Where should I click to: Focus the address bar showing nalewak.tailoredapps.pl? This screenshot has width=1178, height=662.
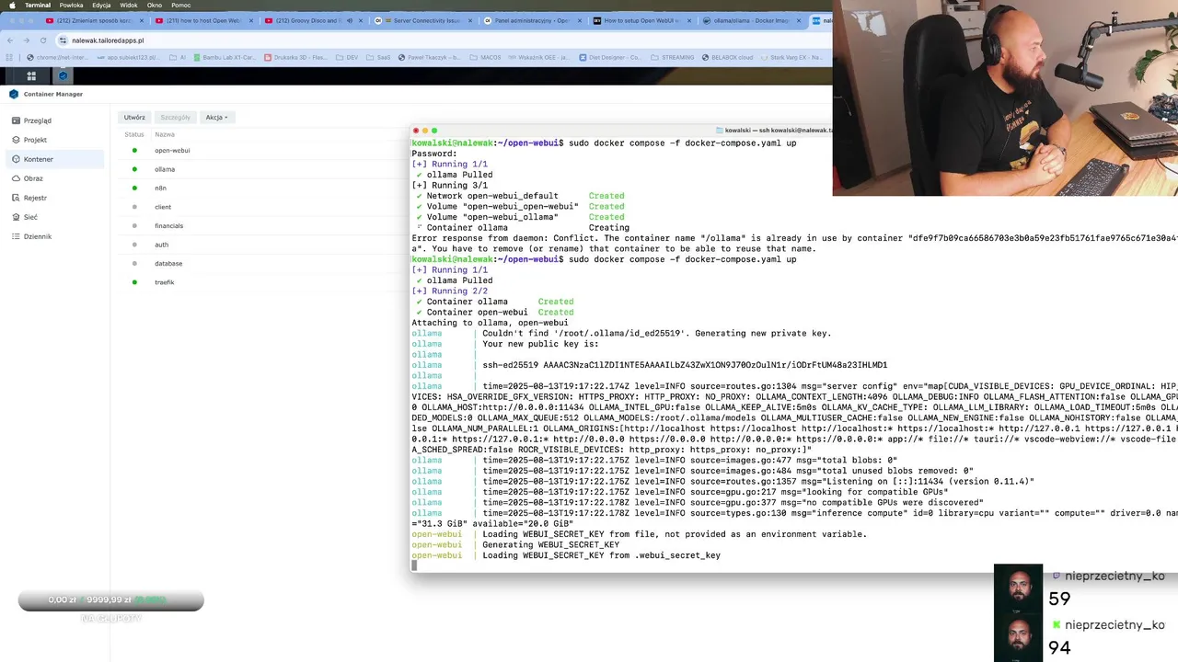click(x=442, y=40)
